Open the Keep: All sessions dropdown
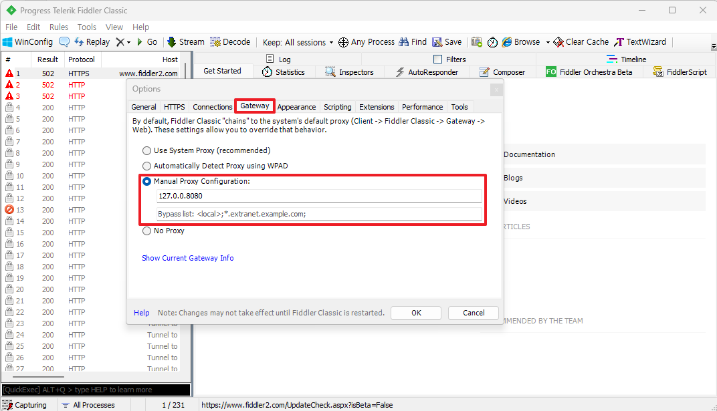The height and width of the screenshot is (411, 717). 298,43
